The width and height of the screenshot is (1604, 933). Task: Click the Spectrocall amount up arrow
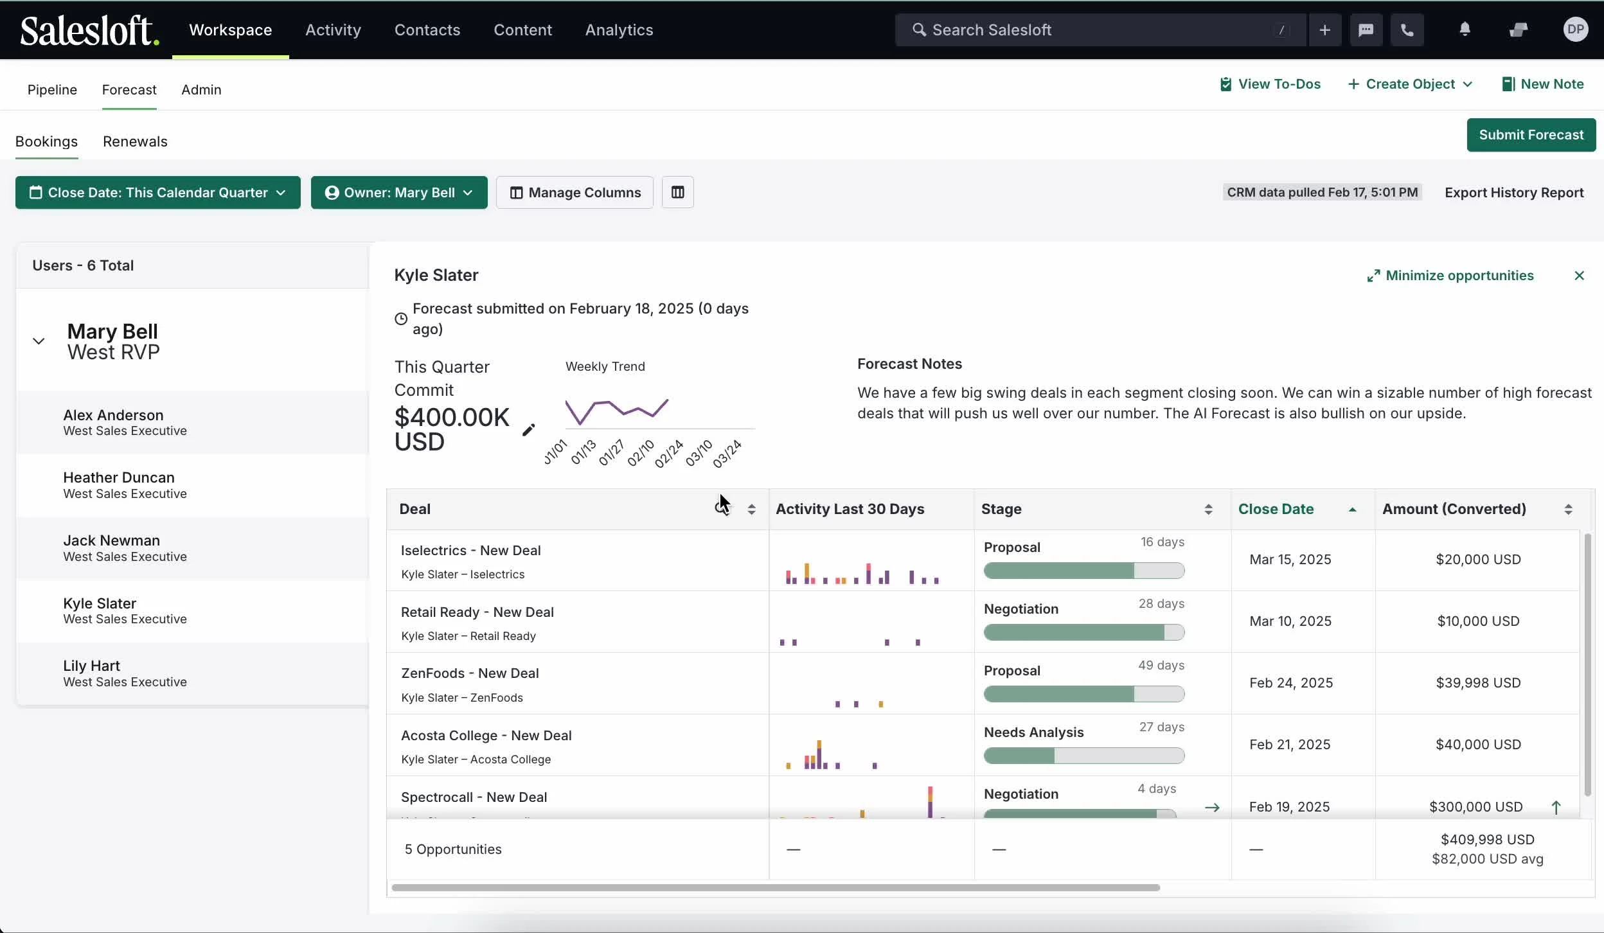click(x=1556, y=807)
